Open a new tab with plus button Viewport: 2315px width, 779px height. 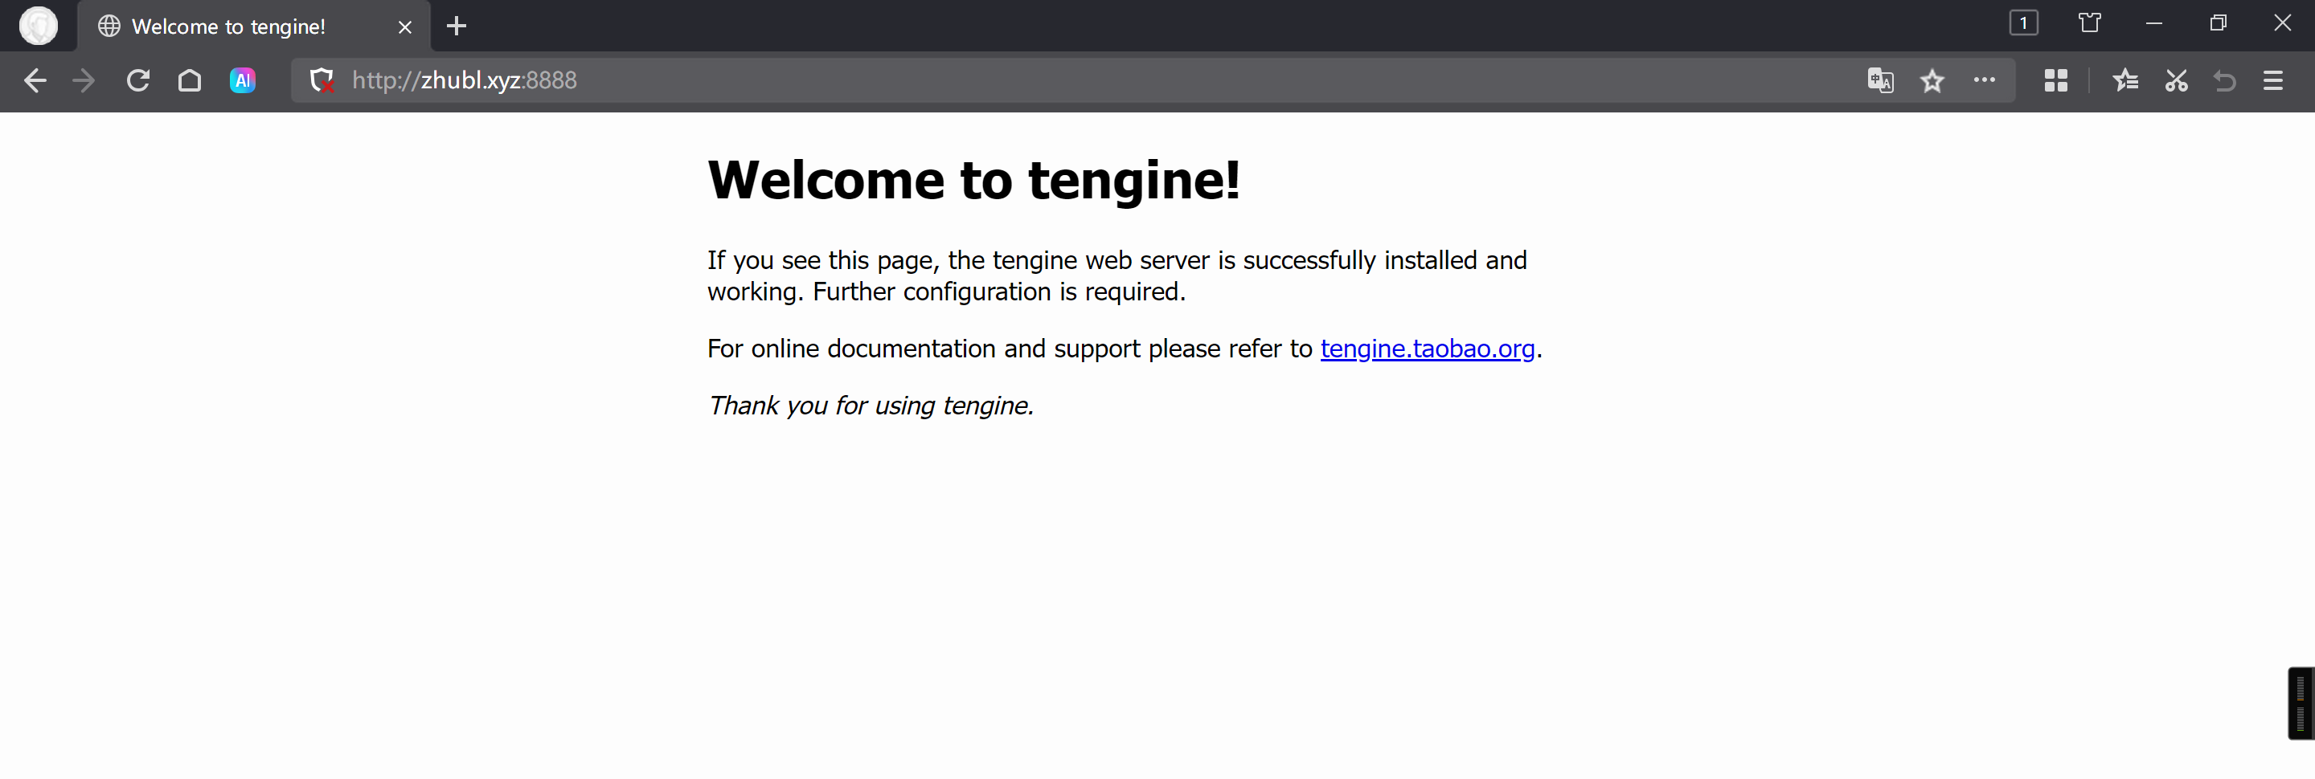pyautogui.click(x=457, y=26)
